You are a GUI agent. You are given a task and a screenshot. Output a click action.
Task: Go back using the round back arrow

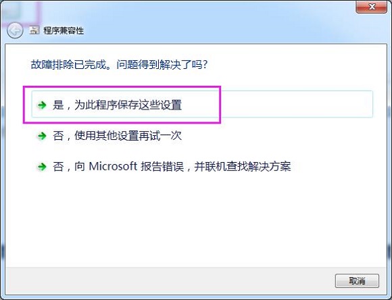pyautogui.click(x=15, y=30)
